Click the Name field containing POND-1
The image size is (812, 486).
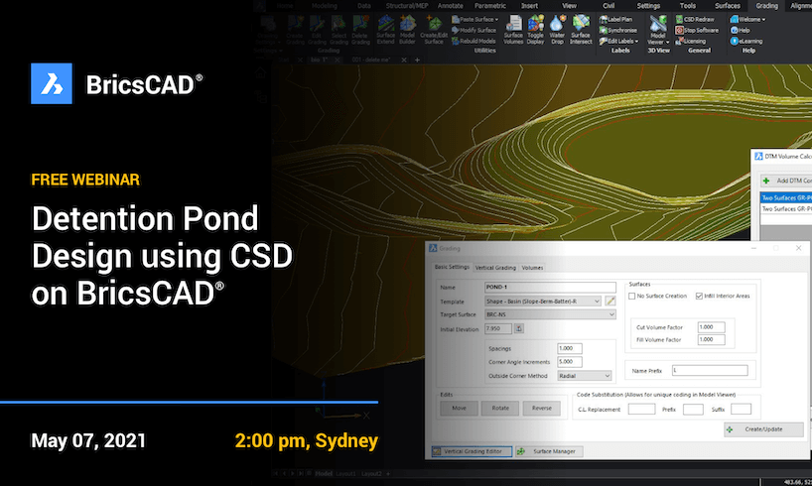pos(550,287)
